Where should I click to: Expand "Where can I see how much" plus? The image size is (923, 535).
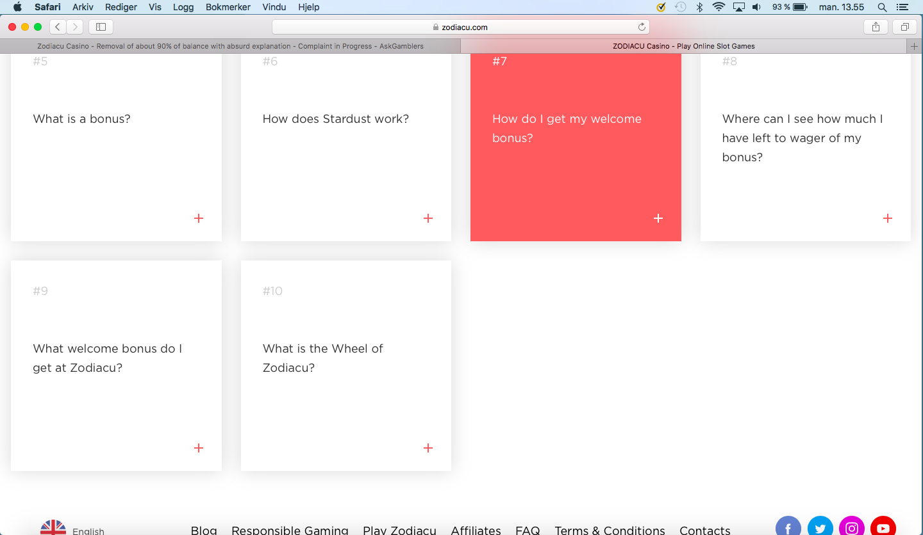pyautogui.click(x=888, y=218)
